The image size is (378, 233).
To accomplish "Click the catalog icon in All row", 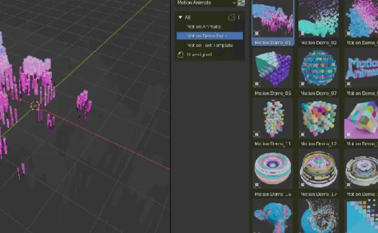I will tap(231, 18).
